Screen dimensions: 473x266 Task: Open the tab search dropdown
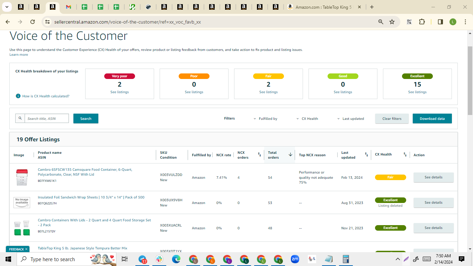[7, 7]
